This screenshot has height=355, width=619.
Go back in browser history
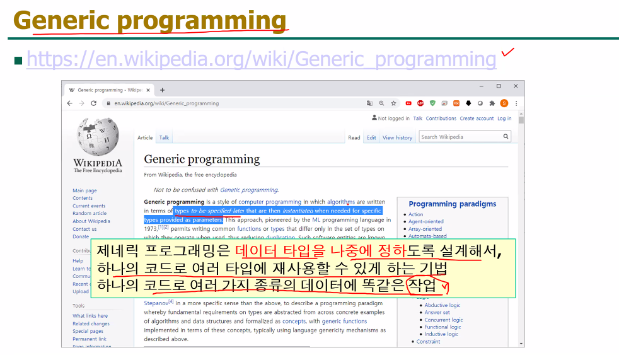70,103
